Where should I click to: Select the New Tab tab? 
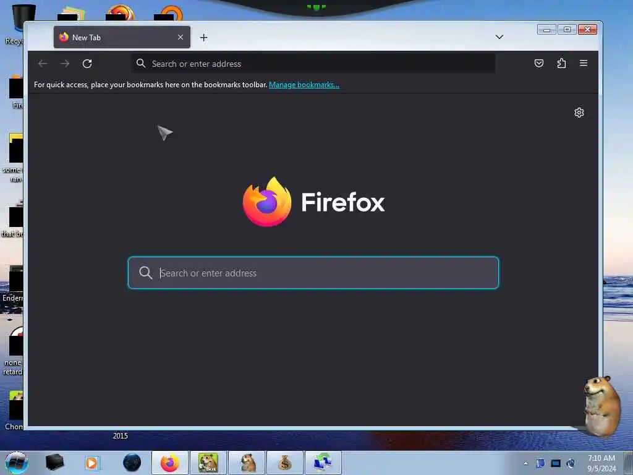[x=122, y=37]
